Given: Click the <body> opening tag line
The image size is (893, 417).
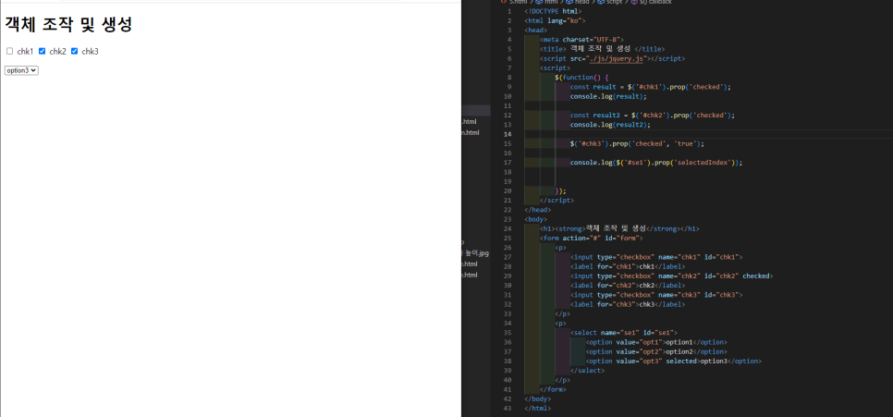Looking at the screenshot, I should (x=536, y=219).
